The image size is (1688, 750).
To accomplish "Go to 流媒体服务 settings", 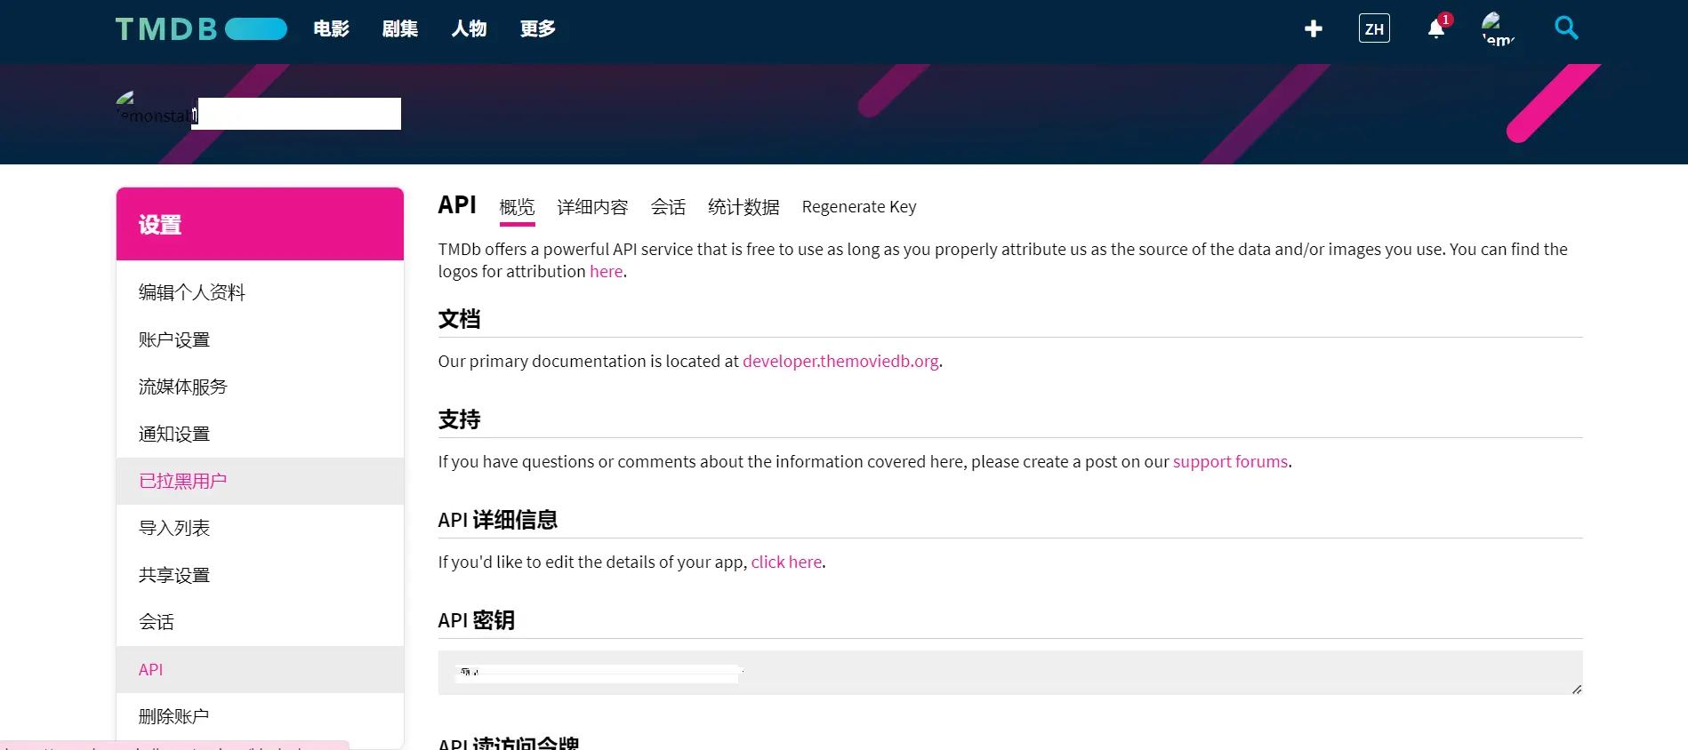I will tap(260, 387).
